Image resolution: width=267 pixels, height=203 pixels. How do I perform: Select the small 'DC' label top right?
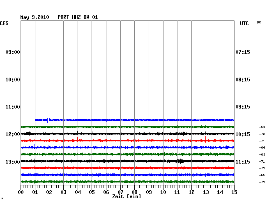click(x=259, y=22)
